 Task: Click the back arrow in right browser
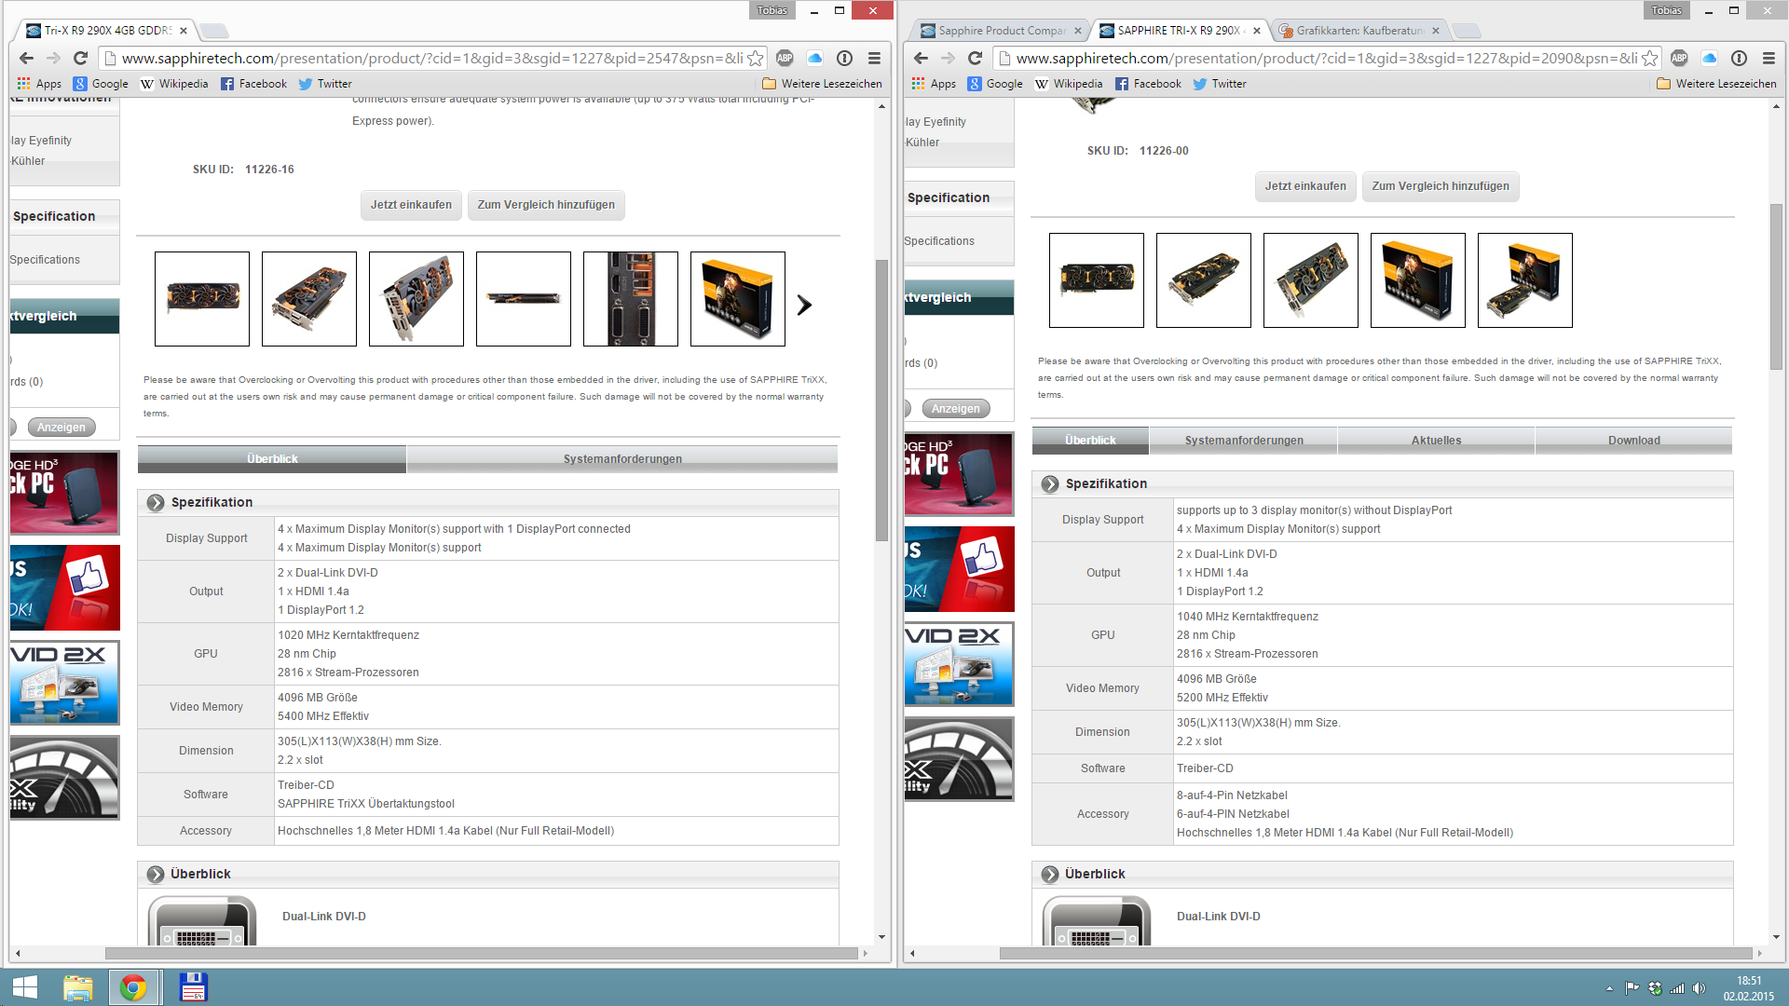921,58
